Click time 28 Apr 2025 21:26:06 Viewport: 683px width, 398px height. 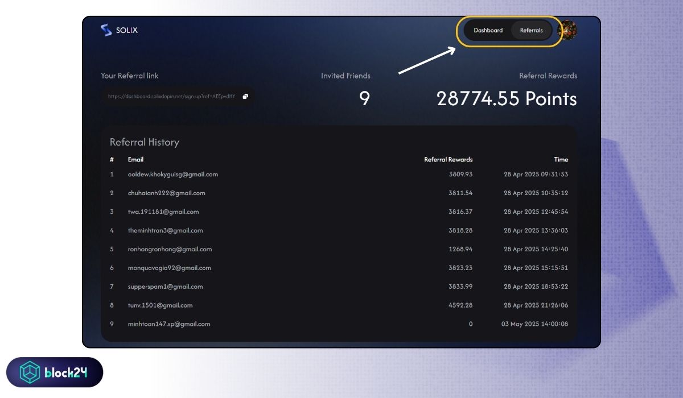[536, 306]
